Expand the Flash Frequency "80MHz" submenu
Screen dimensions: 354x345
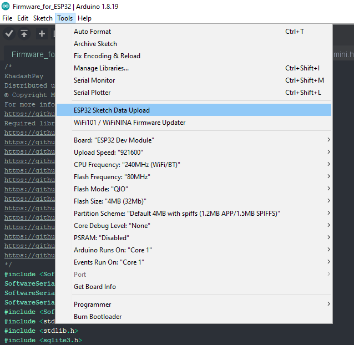tap(194, 177)
